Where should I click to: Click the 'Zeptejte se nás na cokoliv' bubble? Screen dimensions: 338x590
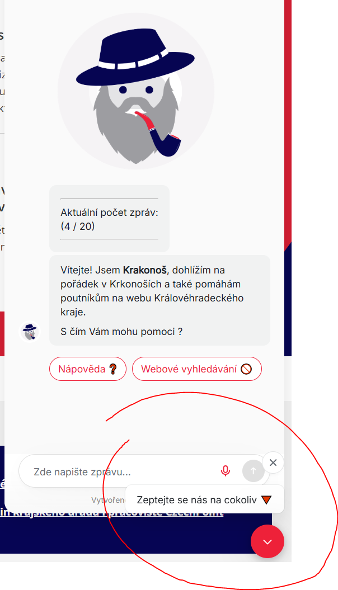204,499
